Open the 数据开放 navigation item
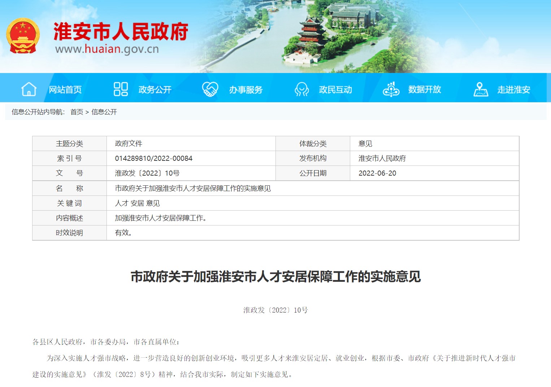551x387 pixels. 425,90
